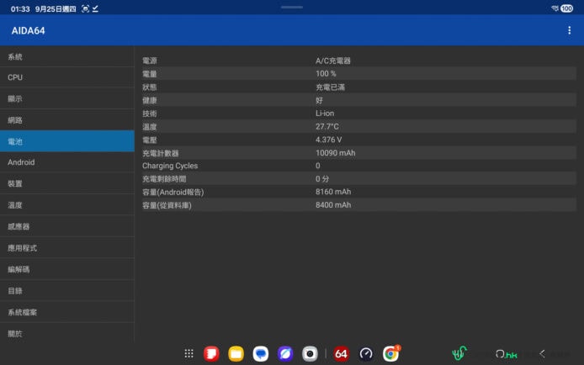Launch Chrome from the taskbar

click(x=390, y=353)
